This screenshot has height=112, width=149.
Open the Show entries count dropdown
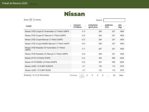(x=32, y=20)
